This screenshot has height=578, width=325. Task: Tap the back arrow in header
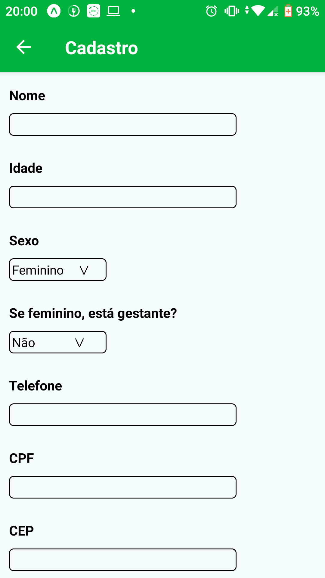(23, 47)
